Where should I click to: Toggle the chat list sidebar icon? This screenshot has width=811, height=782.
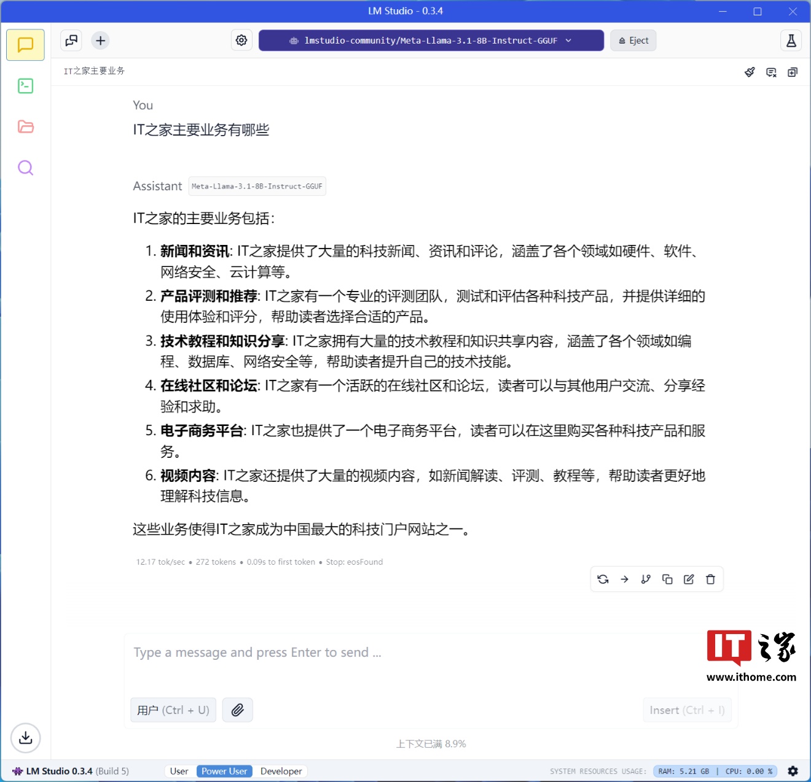(71, 41)
